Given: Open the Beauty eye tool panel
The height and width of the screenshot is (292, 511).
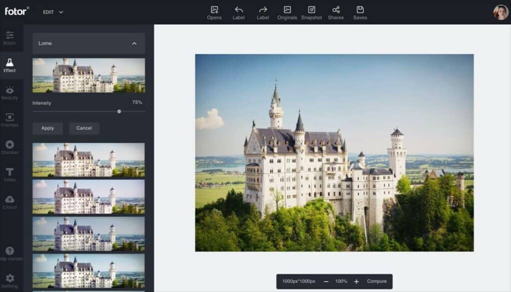Looking at the screenshot, I should (10, 93).
